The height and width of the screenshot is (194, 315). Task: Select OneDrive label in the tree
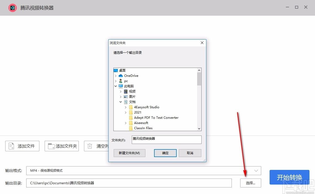pyautogui.click(x=131, y=76)
